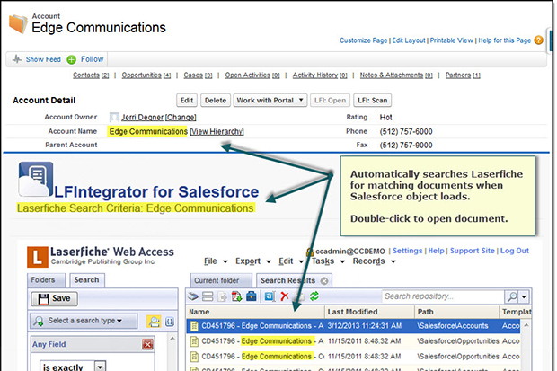Click the green refresh arrows icon
The image size is (557, 371).
pos(314,296)
